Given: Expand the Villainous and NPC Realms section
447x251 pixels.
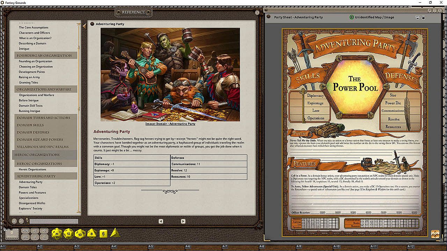Looking at the screenshot, I should [x=46, y=147].
